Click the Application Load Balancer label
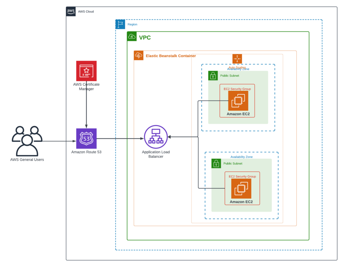Image resolution: width=356 pixels, height=267 pixels. 156,154
